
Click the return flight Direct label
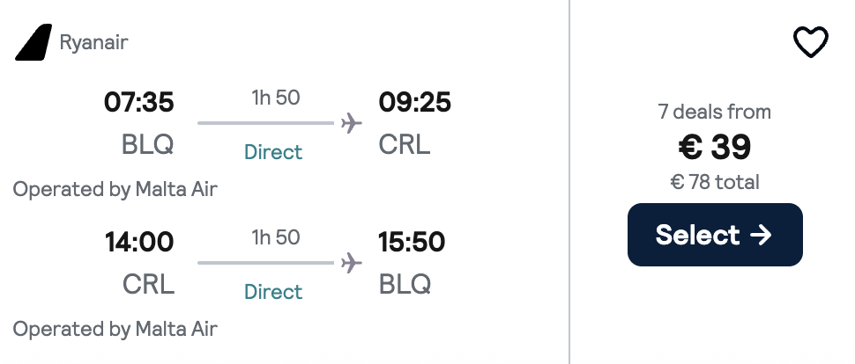coord(273,292)
